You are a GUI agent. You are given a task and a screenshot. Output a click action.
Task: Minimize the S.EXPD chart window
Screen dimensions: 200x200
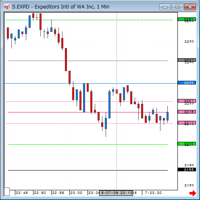click(165, 7)
